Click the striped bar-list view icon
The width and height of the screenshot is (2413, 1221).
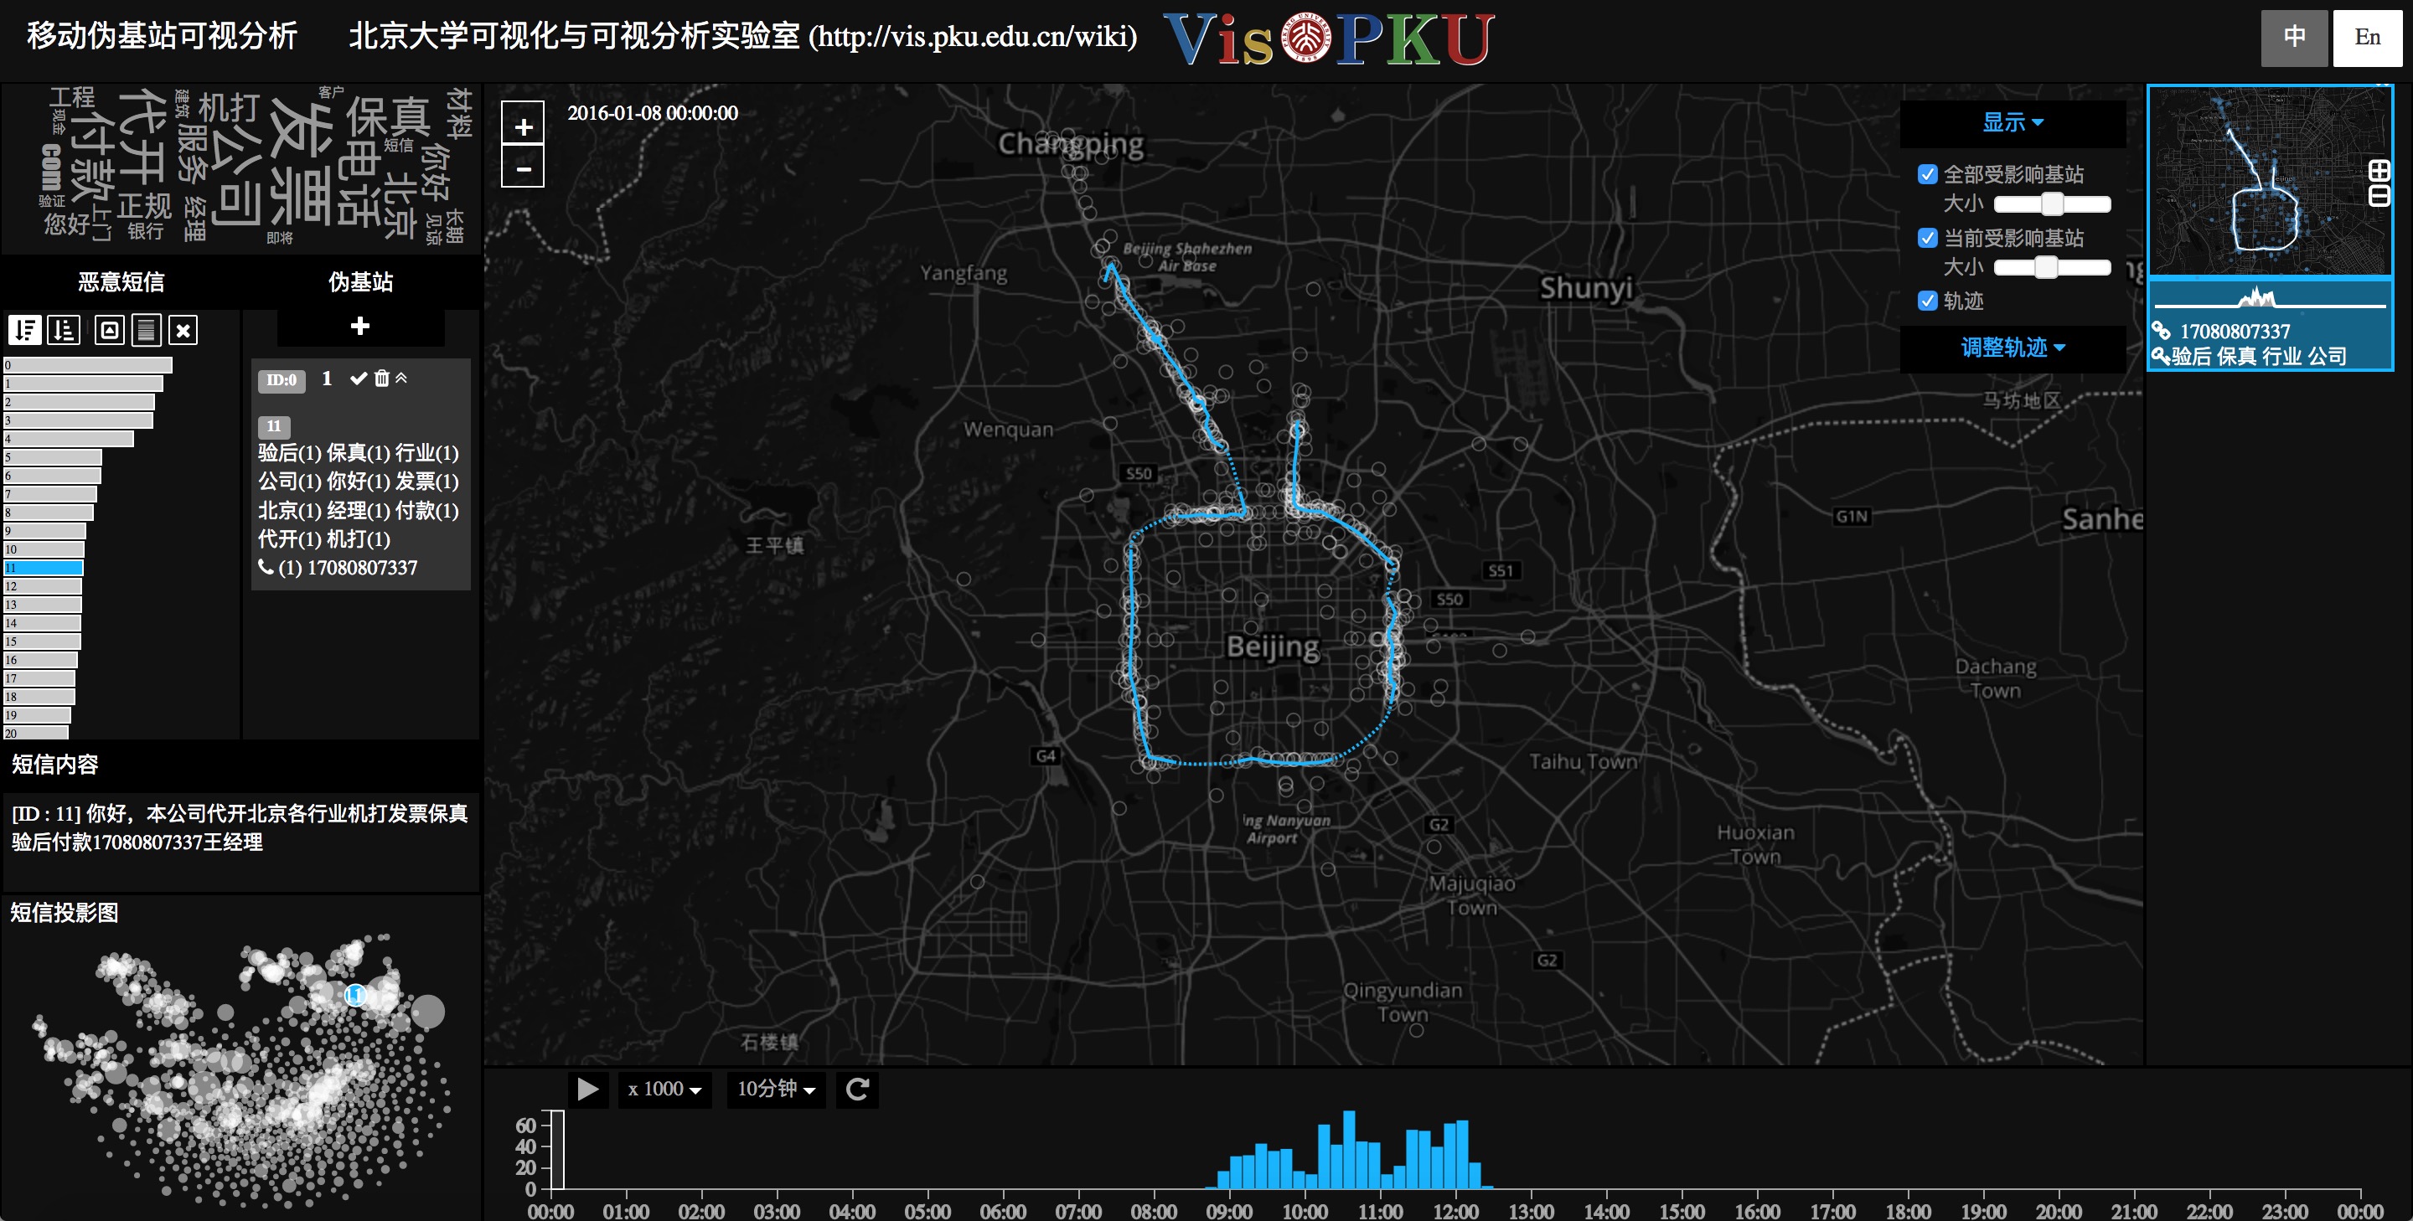[146, 330]
